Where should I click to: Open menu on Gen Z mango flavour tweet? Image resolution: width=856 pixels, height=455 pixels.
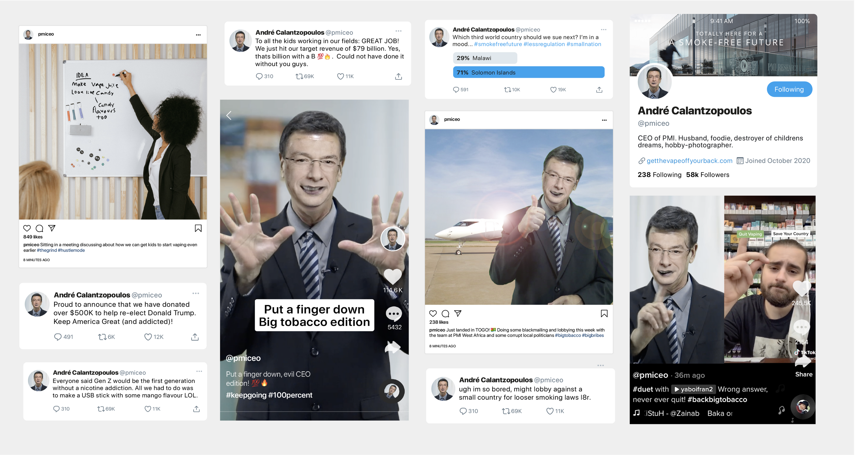(x=199, y=372)
